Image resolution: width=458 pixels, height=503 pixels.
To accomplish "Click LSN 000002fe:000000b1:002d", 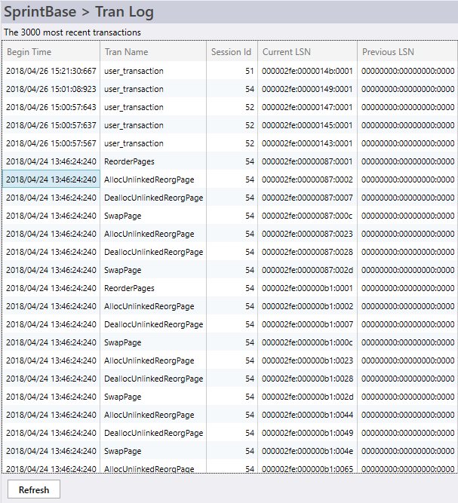I will click(307, 397).
